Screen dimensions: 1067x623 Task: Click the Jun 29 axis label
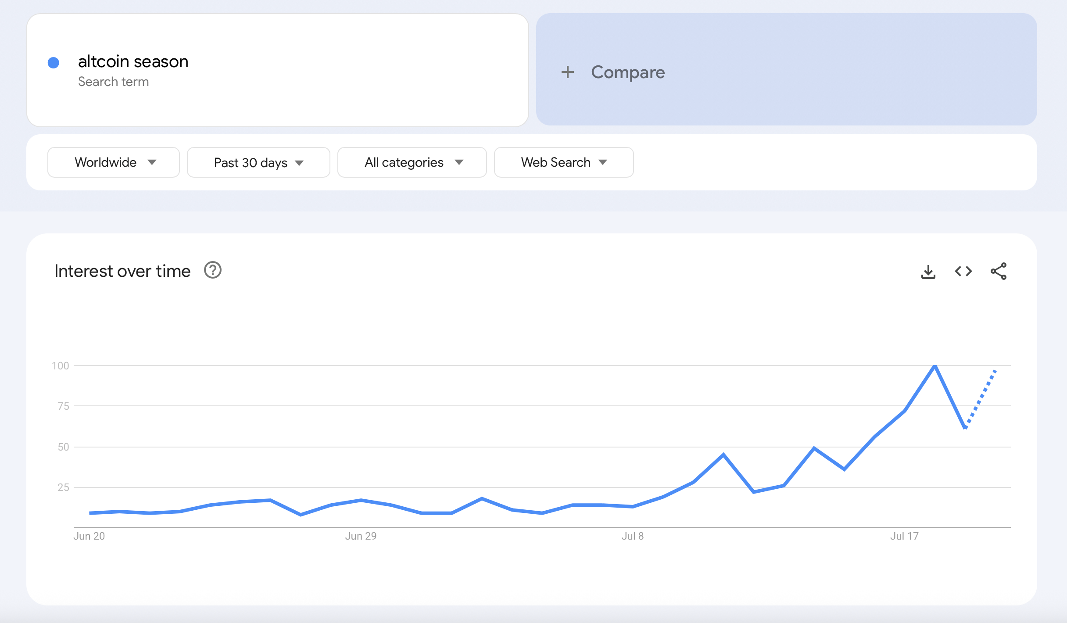[361, 536]
